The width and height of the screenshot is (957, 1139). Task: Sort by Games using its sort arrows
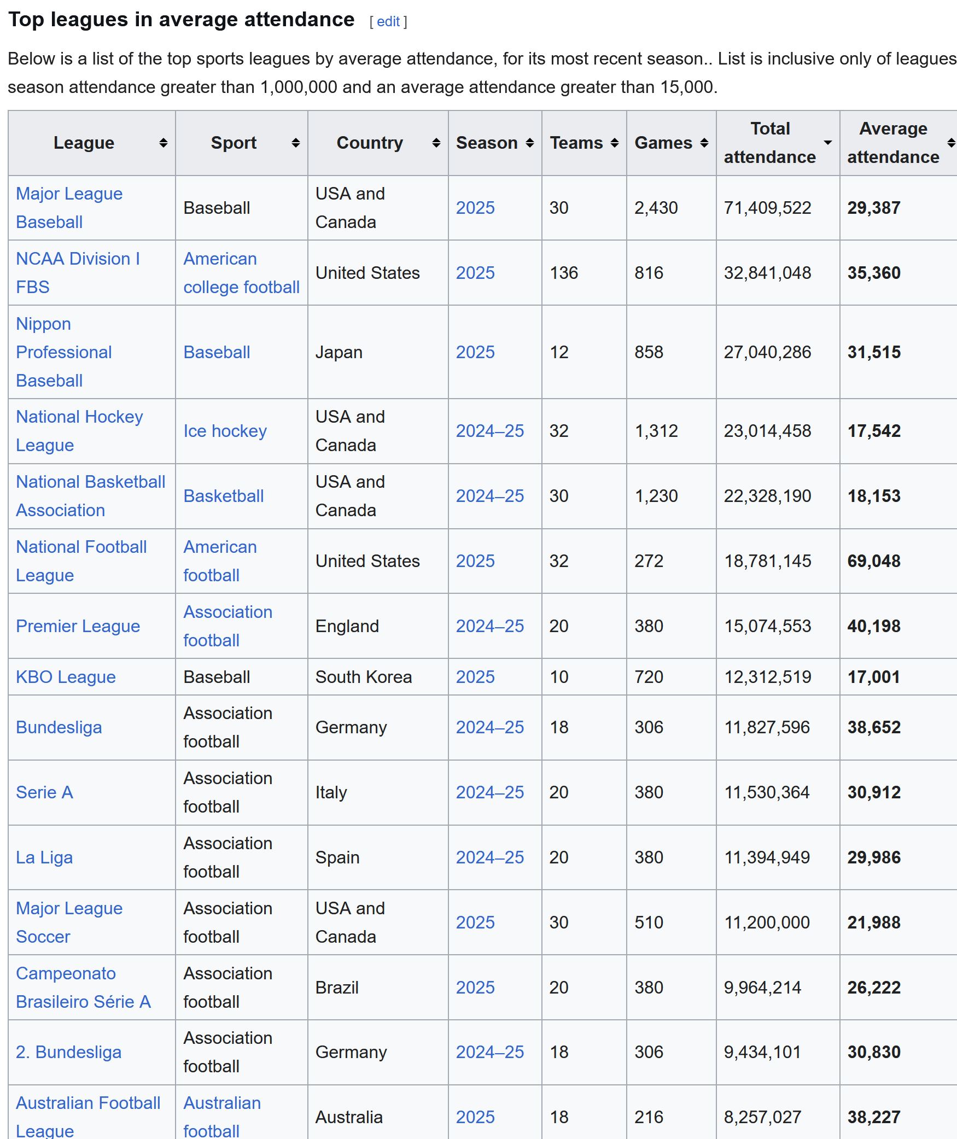(x=704, y=143)
